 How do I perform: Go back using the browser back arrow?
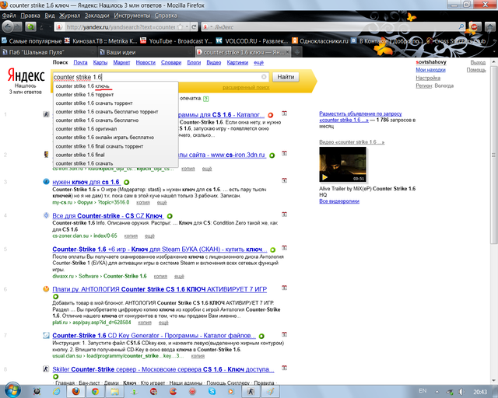(7, 26)
